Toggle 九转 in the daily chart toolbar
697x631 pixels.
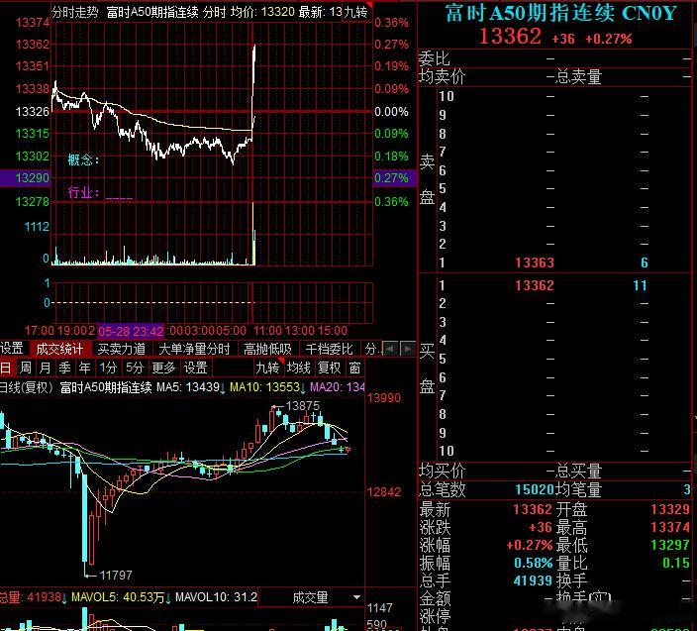267,368
